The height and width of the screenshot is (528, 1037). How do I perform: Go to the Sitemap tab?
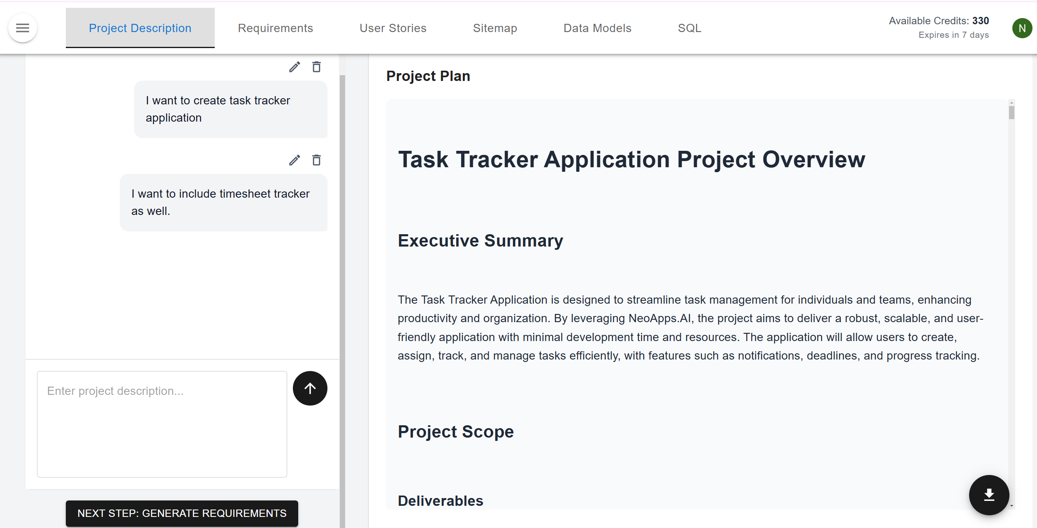[x=495, y=28]
